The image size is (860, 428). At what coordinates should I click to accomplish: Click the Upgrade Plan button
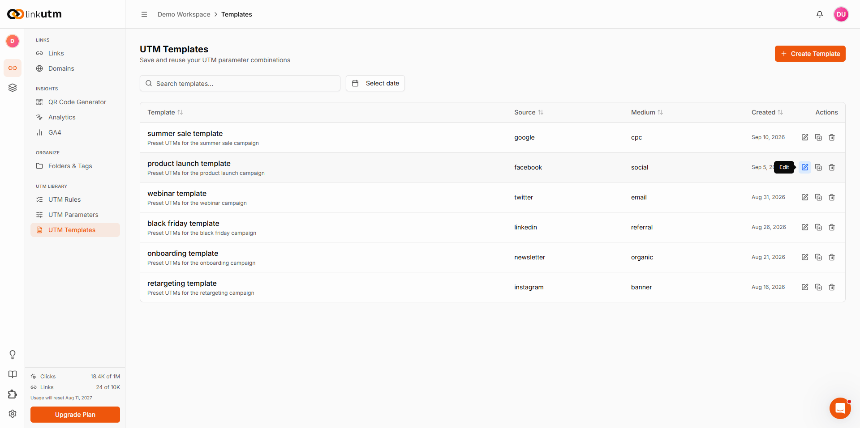[75, 415]
